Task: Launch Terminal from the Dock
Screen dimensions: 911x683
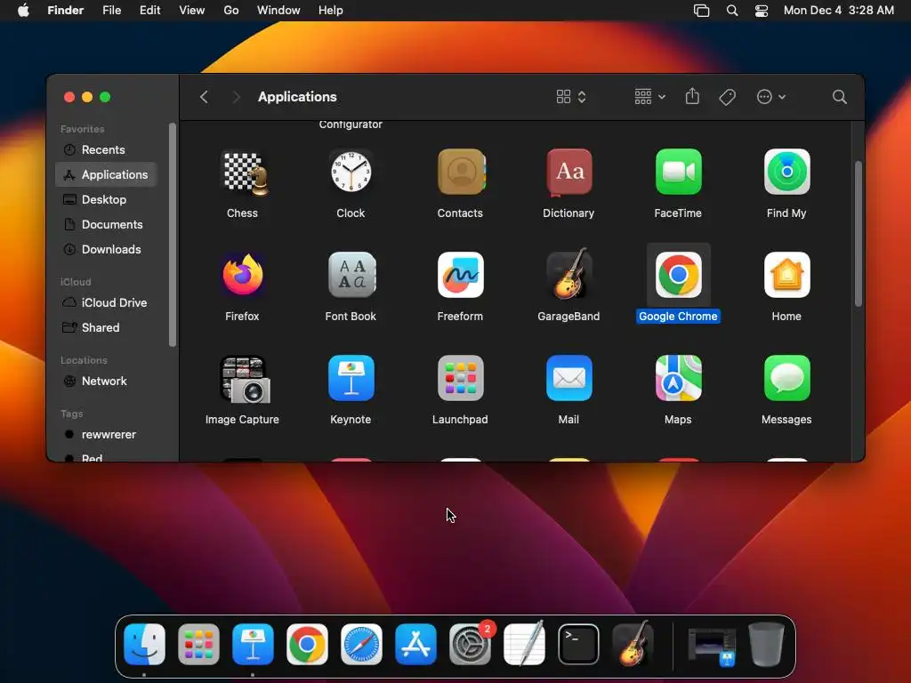Action: point(578,644)
